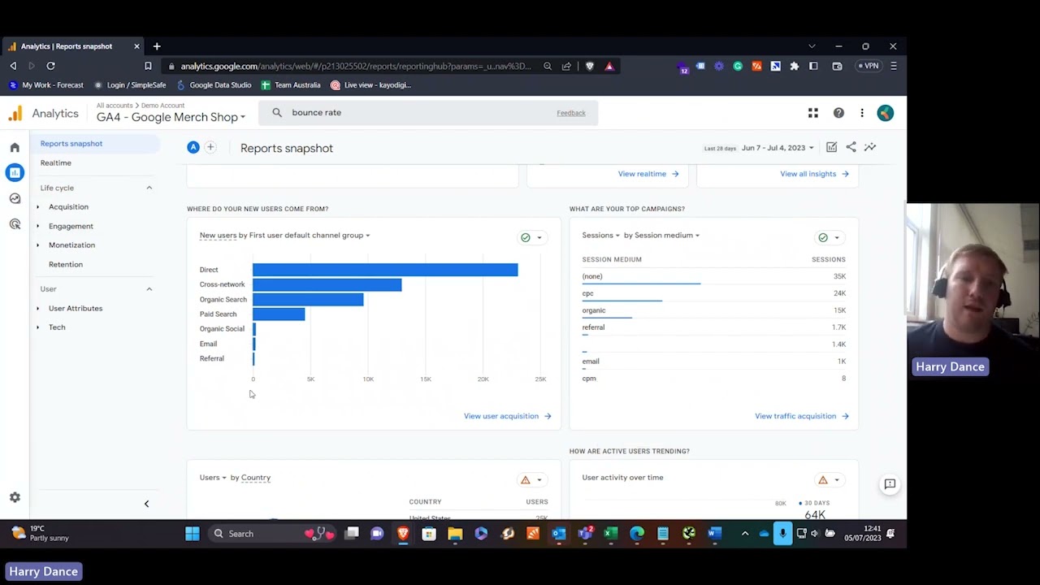The image size is (1040, 585).
Task: Open Word from the taskbar
Action: point(714,534)
